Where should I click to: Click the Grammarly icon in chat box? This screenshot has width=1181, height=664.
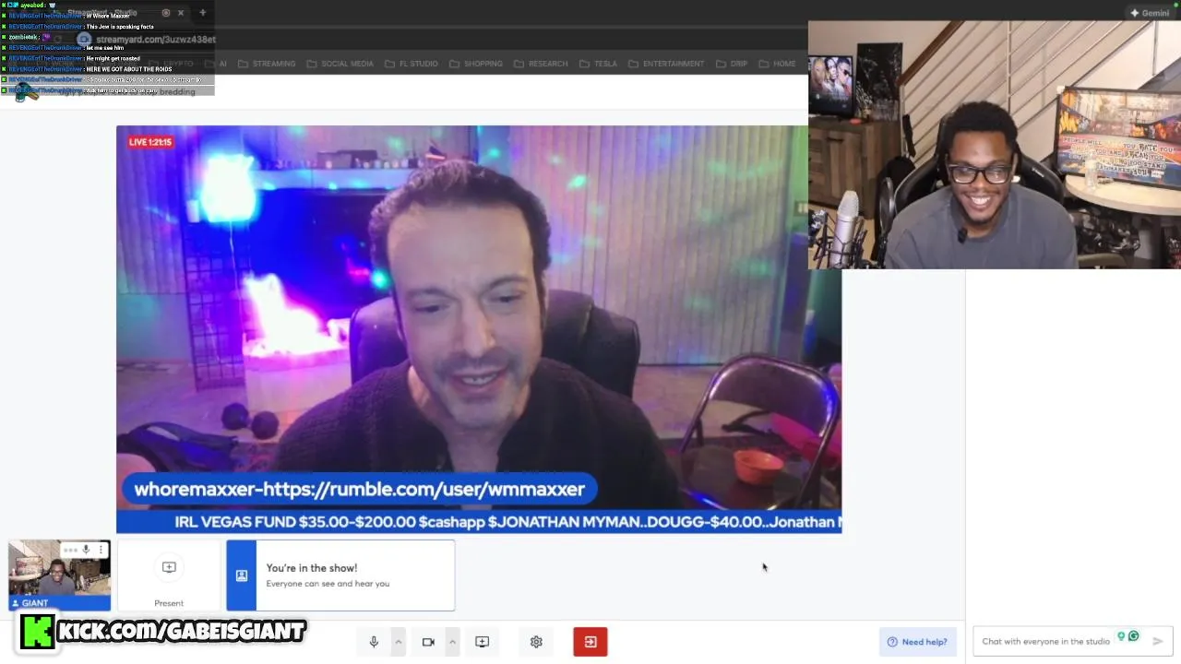(1134, 636)
